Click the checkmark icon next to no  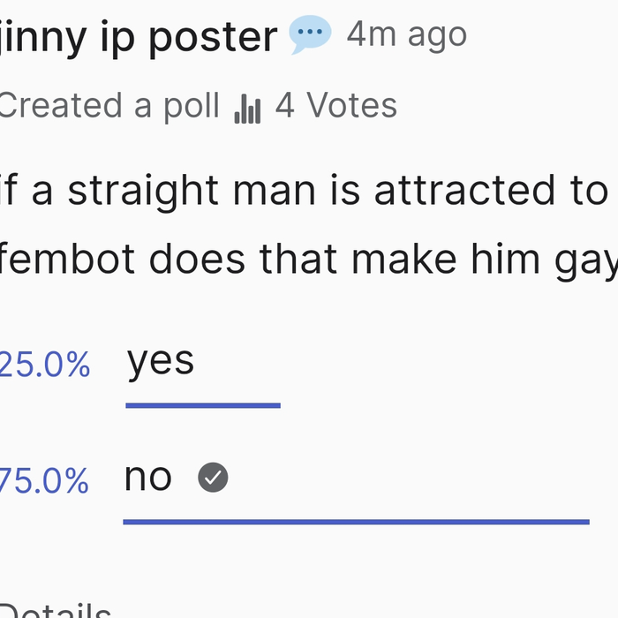(213, 478)
